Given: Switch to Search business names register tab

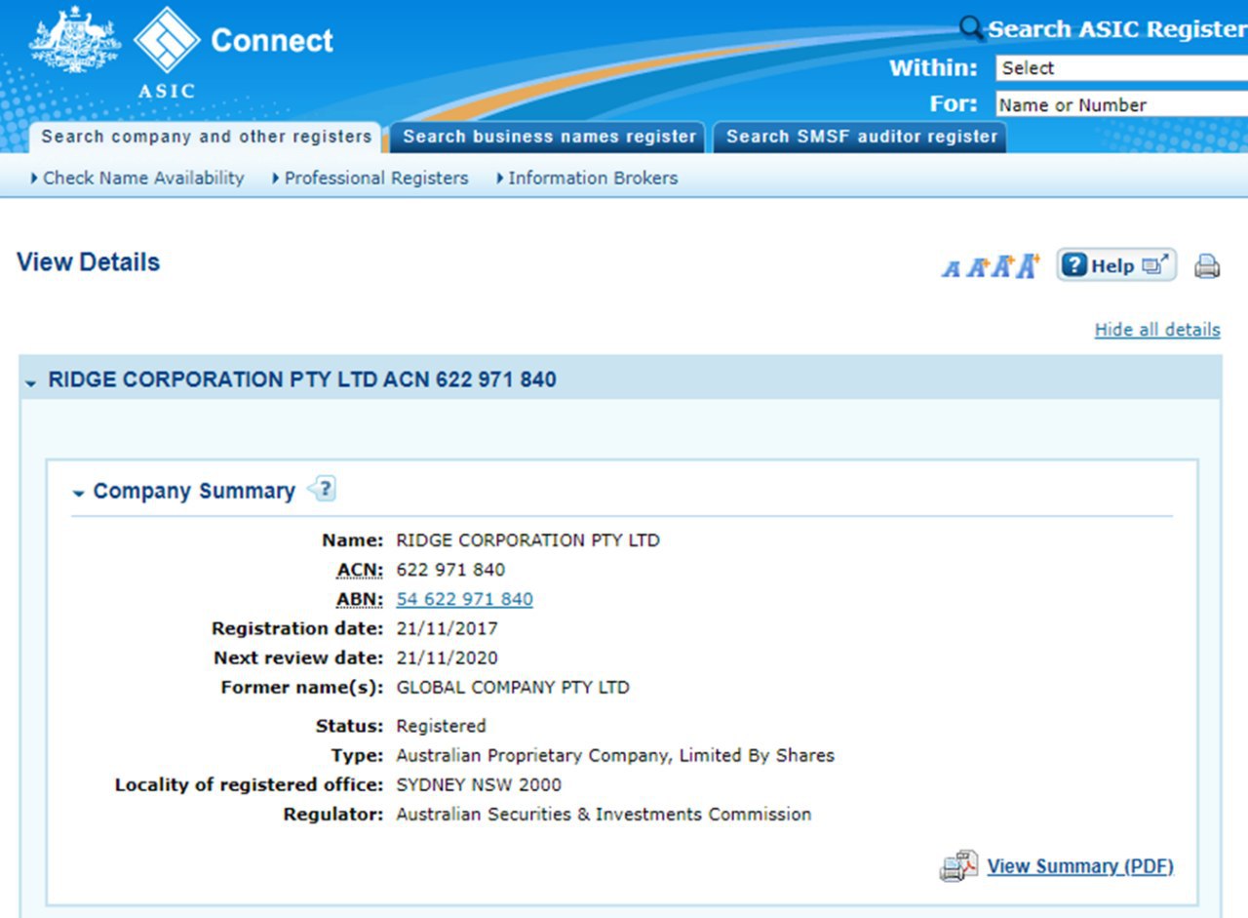Looking at the screenshot, I should (x=549, y=137).
